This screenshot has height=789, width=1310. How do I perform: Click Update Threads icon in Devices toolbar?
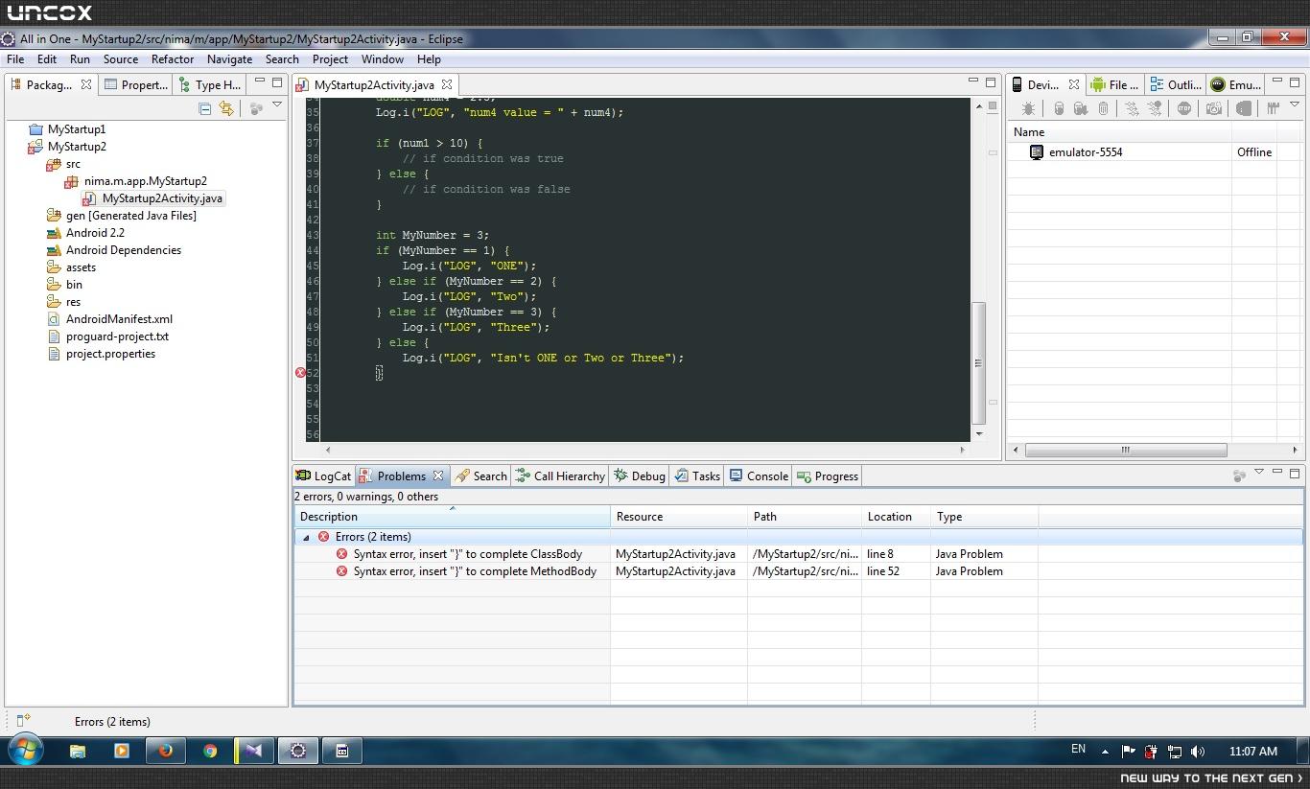[x=1133, y=109]
